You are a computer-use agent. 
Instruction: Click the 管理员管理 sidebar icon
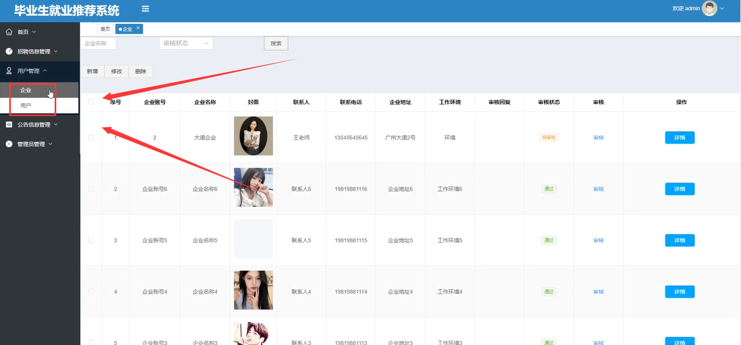9,144
